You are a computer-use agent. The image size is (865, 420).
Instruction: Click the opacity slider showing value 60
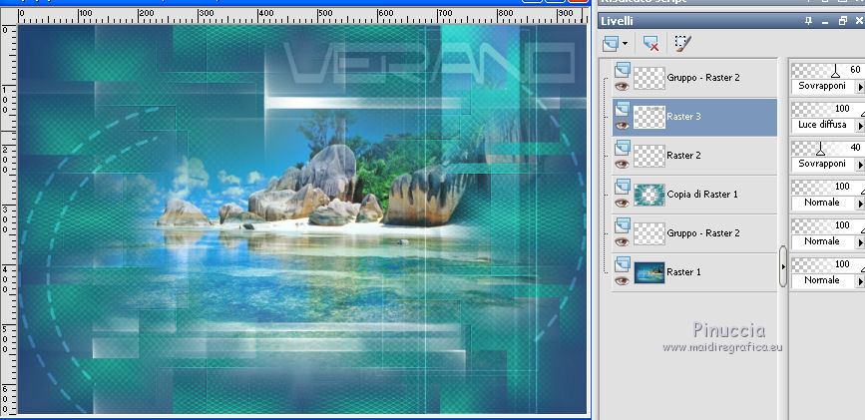[827, 70]
